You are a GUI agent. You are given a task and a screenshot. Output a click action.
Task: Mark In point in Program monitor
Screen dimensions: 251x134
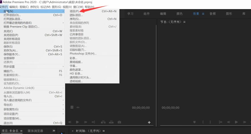click(203, 122)
